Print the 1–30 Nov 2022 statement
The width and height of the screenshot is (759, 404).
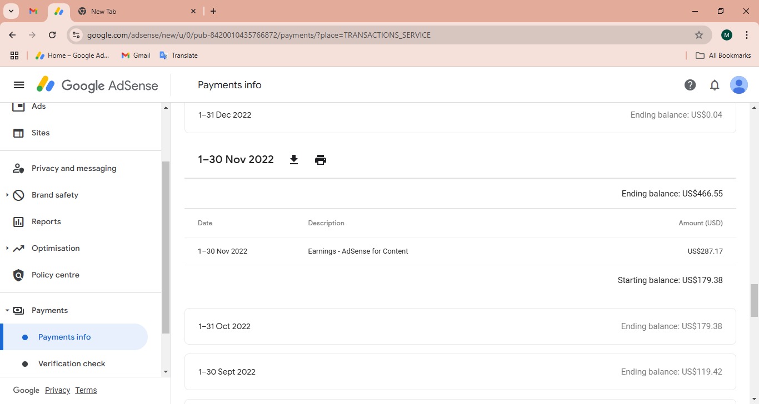(x=321, y=160)
